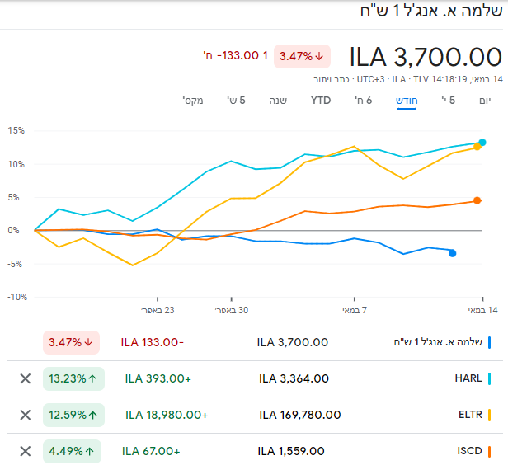The image size is (508, 465).
Task: Remove HARL comparison with X icon
Action: 25,378
